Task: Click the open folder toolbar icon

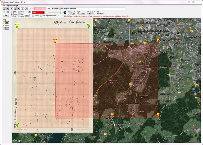Action: (4, 9)
